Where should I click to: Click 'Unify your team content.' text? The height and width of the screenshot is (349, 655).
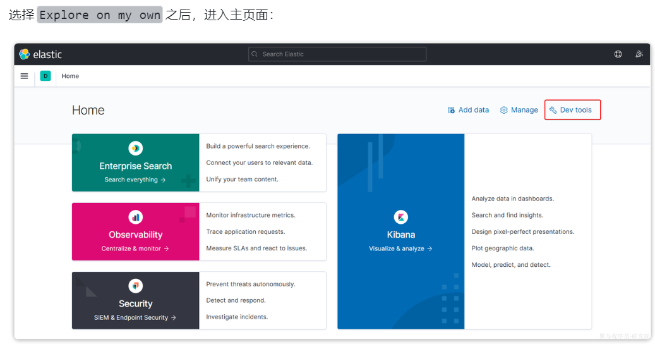[x=242, y=180]
